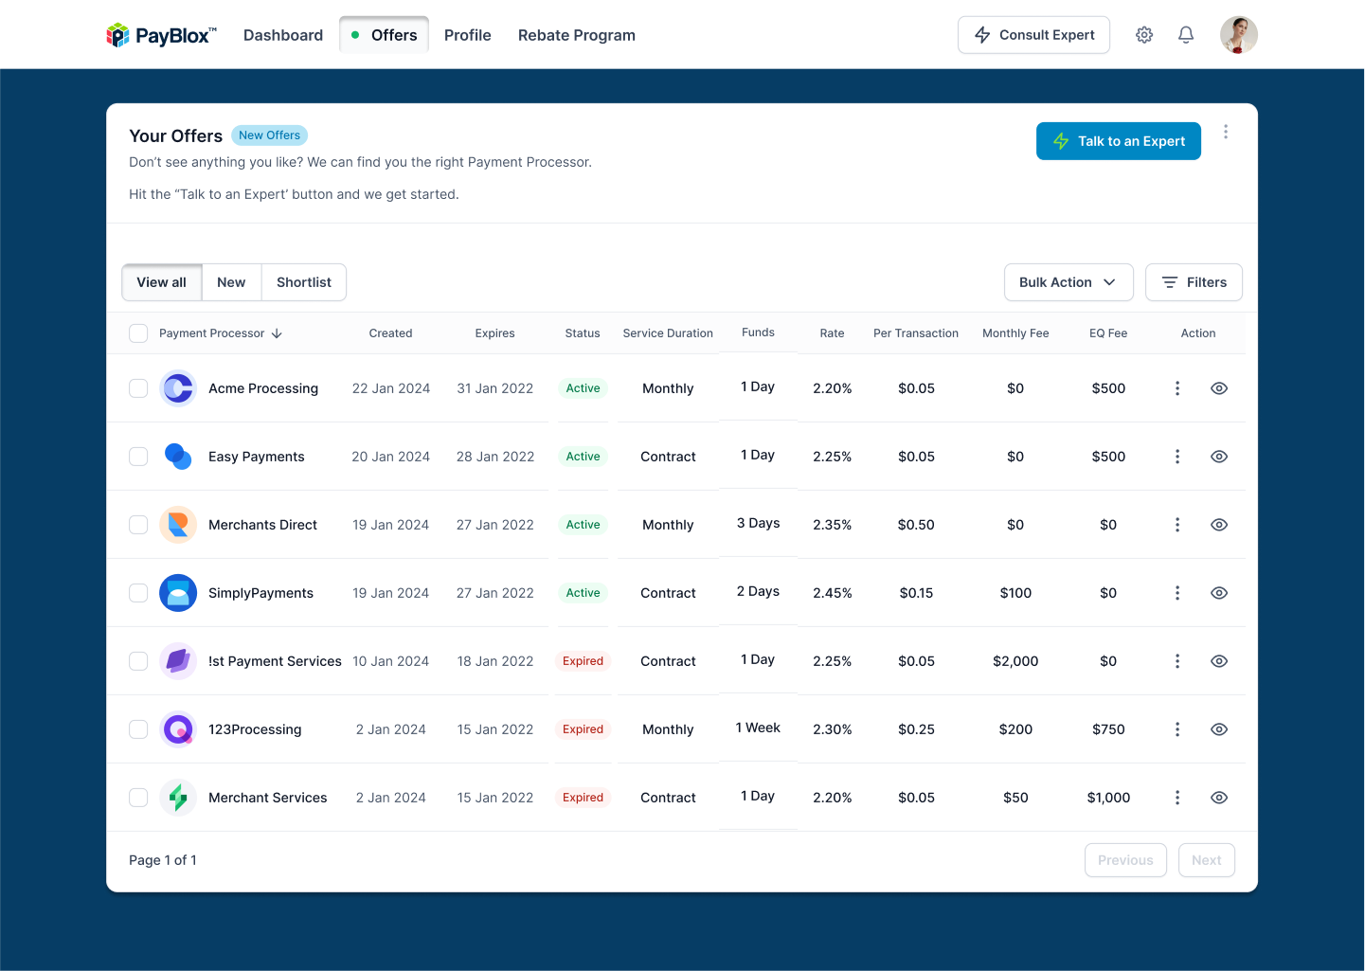
Task: Check the Merchants Direct row checkbox
Action: 138,525
